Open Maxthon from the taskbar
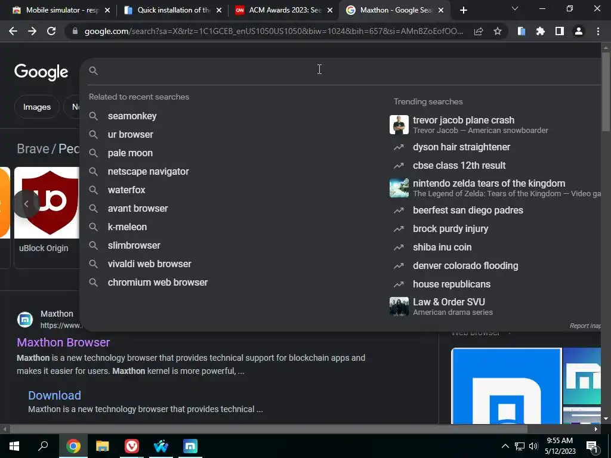Screen dimensions: 611x458 point(190,446)
